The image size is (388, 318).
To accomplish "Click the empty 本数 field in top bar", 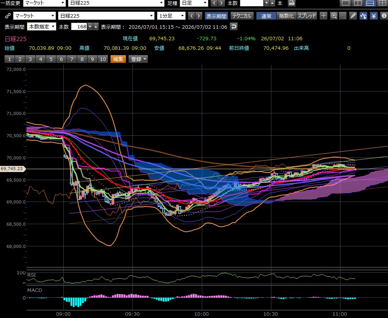I will (x=252, y=3).
